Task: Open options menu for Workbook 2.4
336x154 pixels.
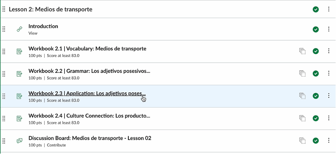Action: coord(329,118)
